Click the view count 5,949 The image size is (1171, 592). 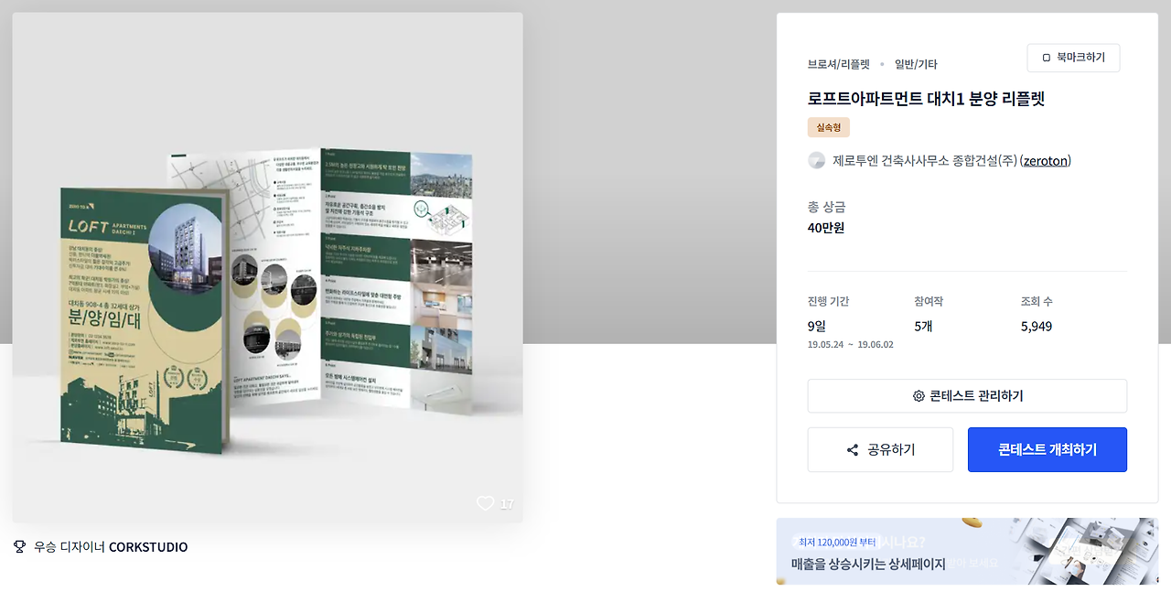pos(1037,326)
